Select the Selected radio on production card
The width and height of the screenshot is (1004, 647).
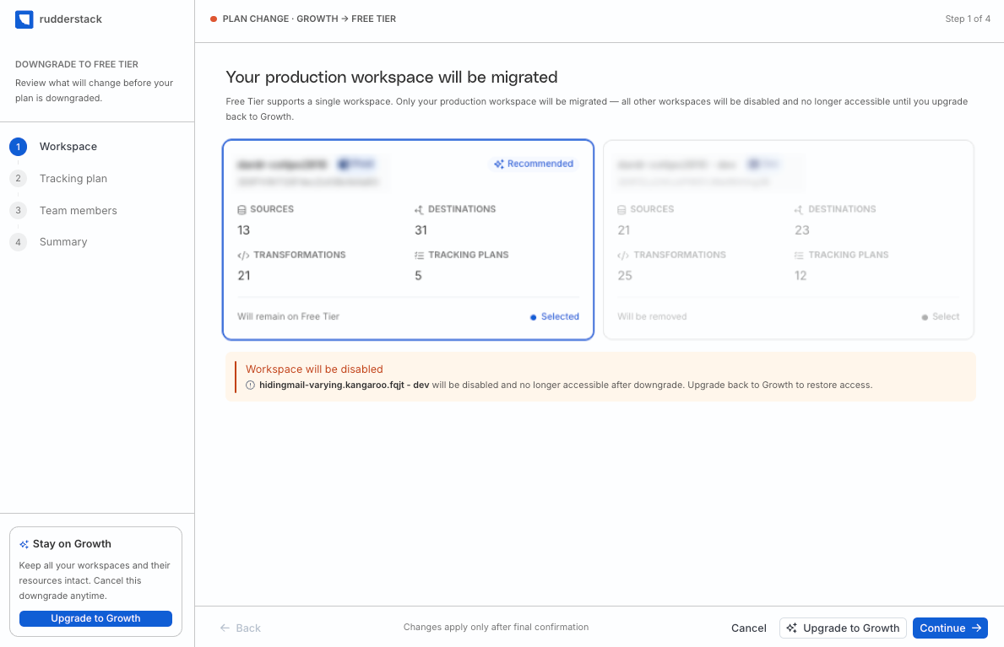tap(554, 317)
